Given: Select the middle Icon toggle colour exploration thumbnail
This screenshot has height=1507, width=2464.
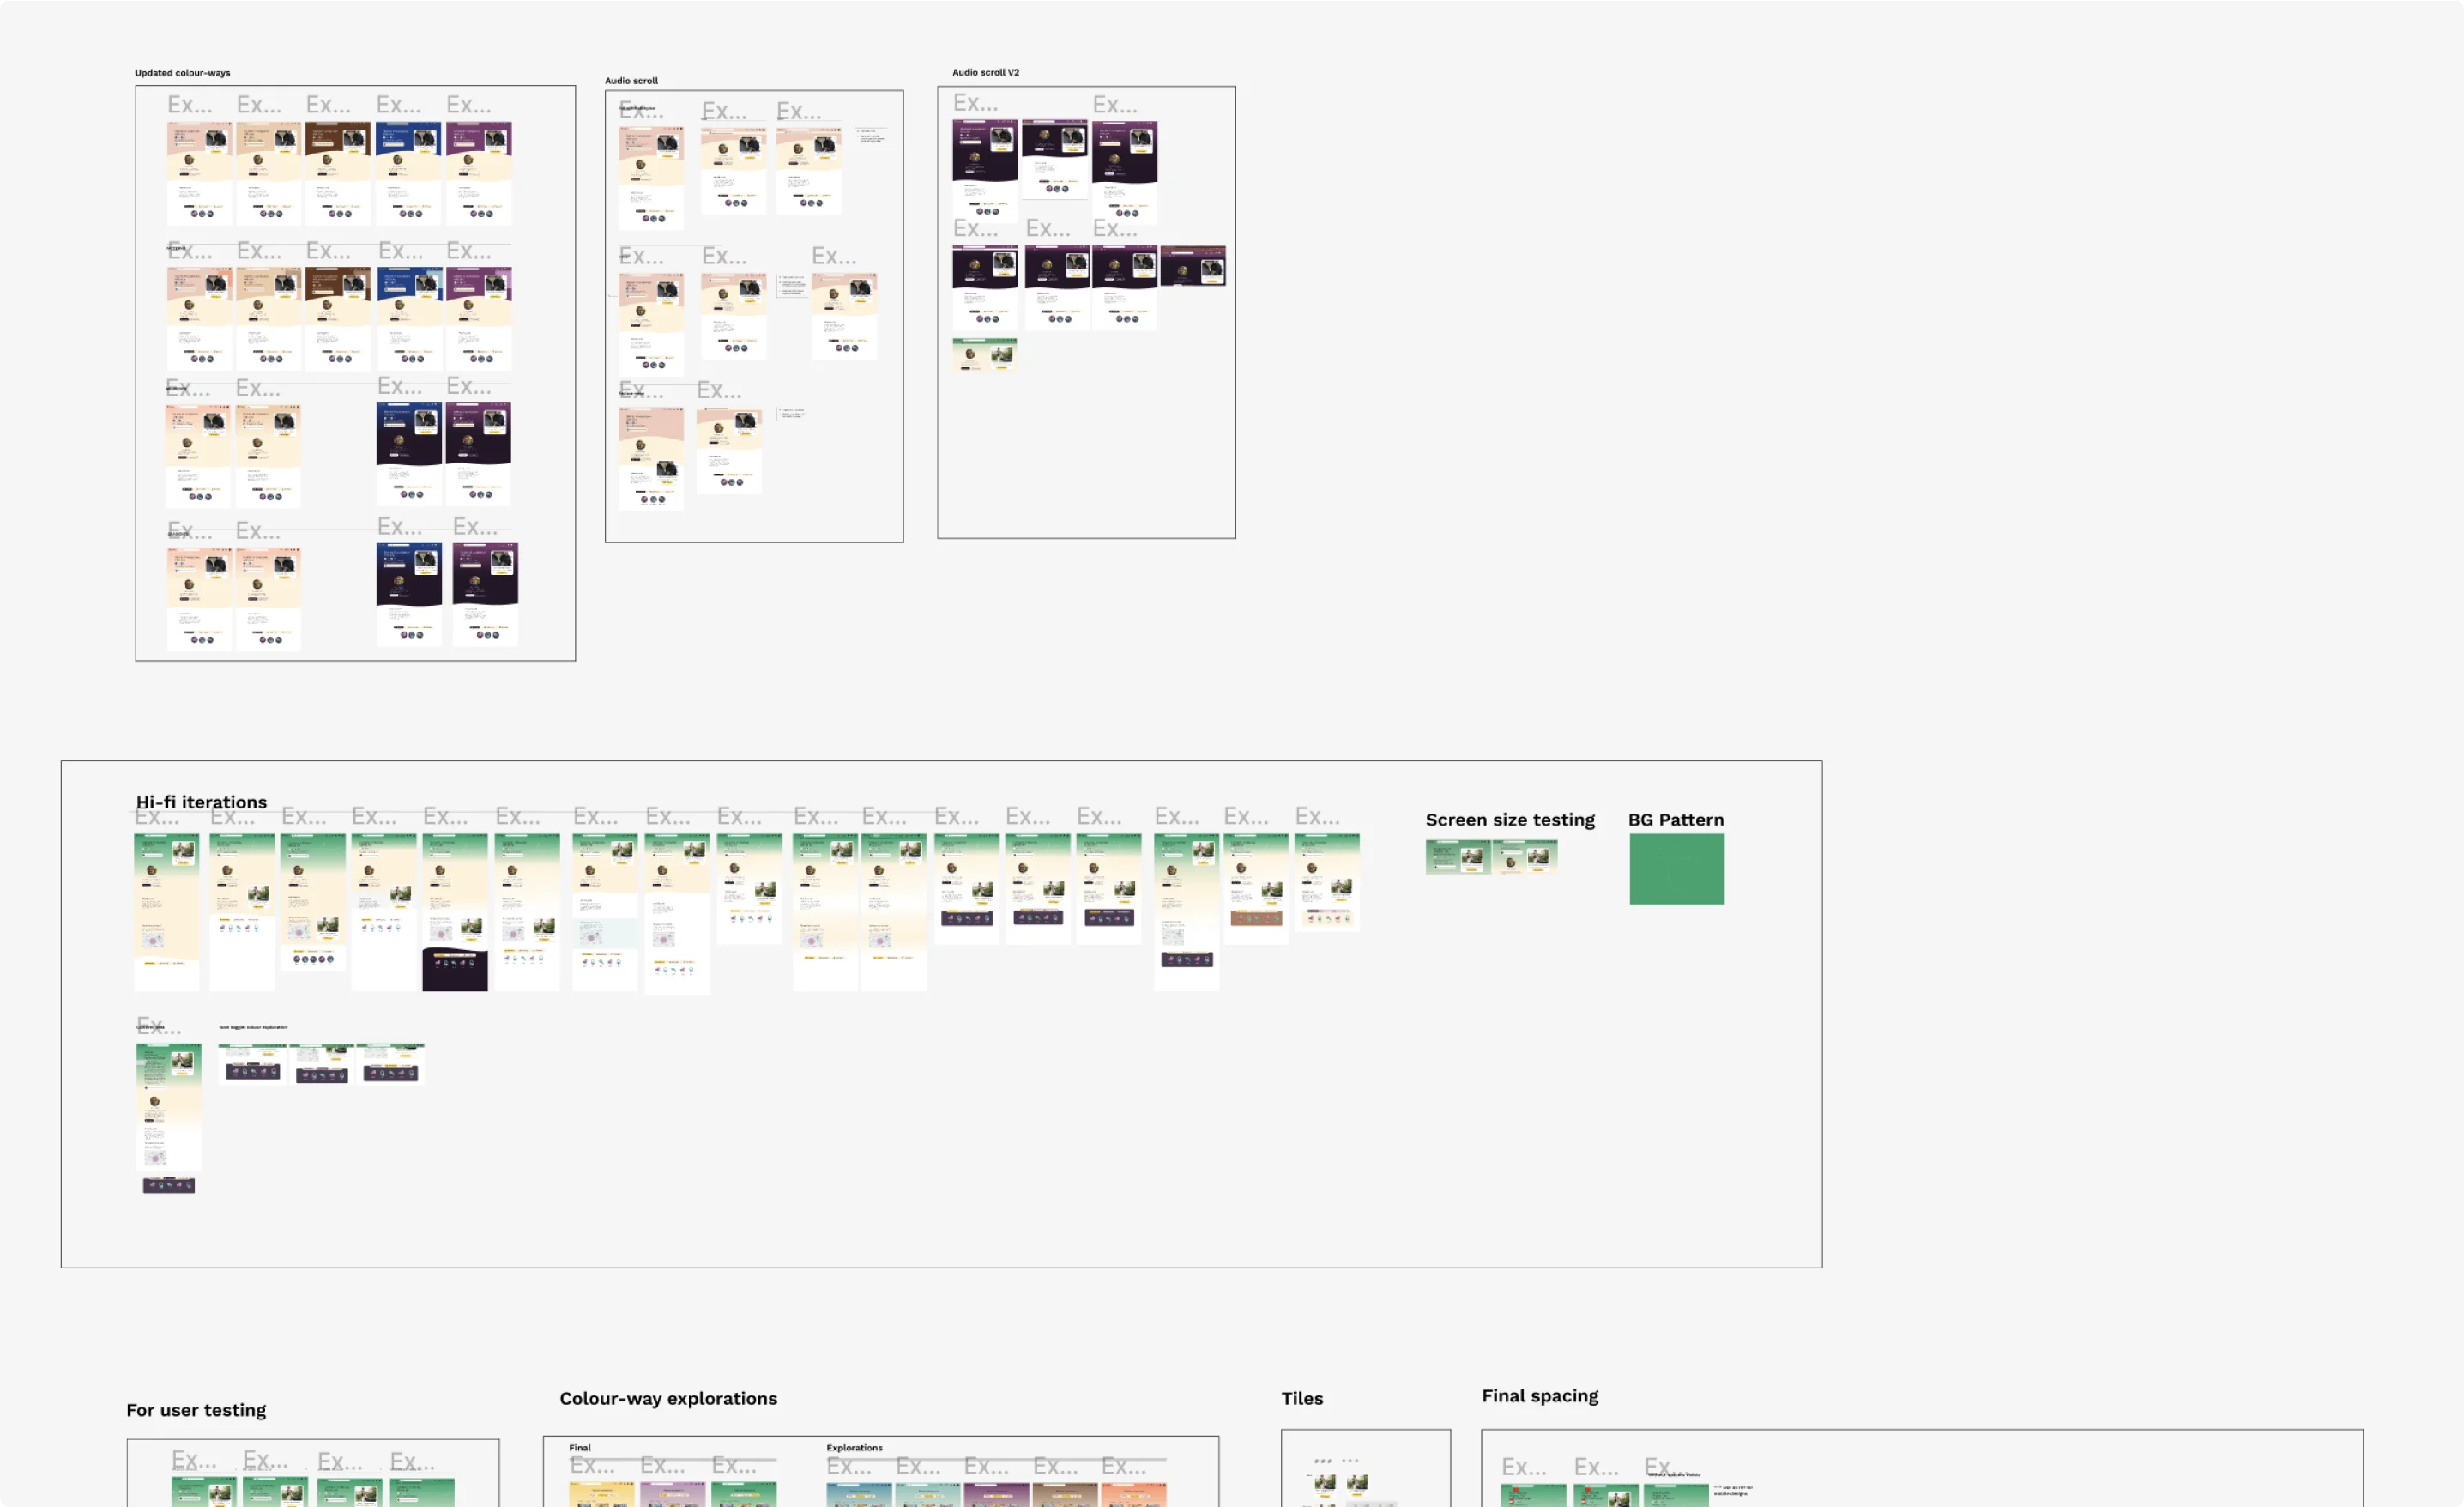Looking at the screenshot, I should click(x=322, y=1064).
